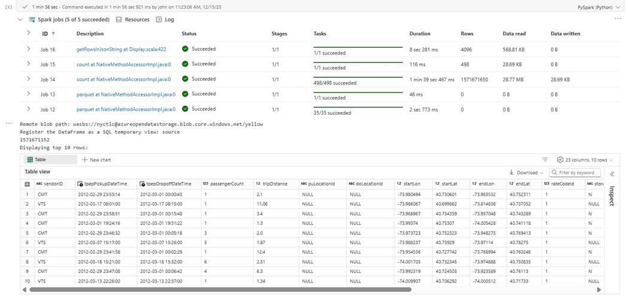Click the cell output ellipsis on the left

coord(8,123)
